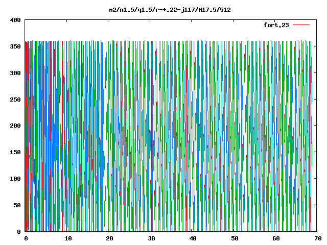Click the y-axis label 300
327x245 pixels.
[15, 73]
